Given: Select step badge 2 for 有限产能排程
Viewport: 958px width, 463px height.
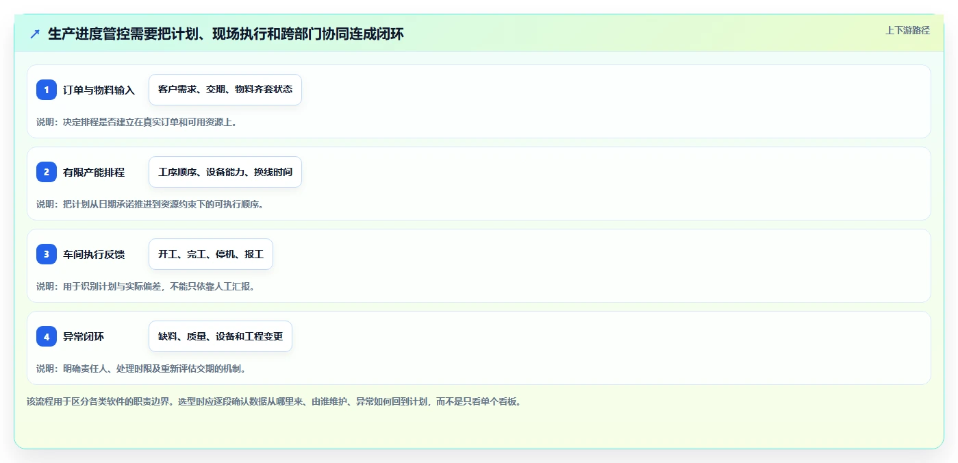Looking at the screenshot, I should point(47,172).
